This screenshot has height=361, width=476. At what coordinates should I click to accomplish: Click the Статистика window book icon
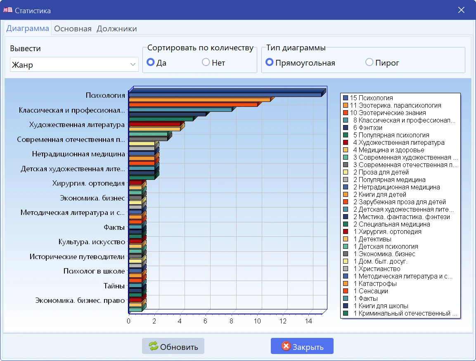[7, 10]
